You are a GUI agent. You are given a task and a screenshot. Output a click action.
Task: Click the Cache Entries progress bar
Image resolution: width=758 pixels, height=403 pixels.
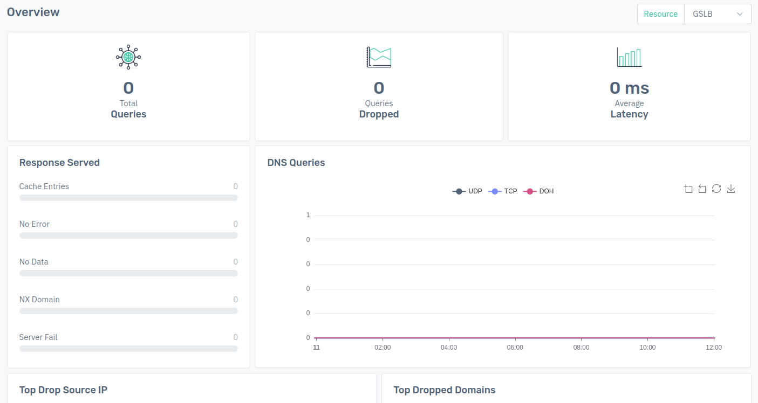tap(128, 198)
